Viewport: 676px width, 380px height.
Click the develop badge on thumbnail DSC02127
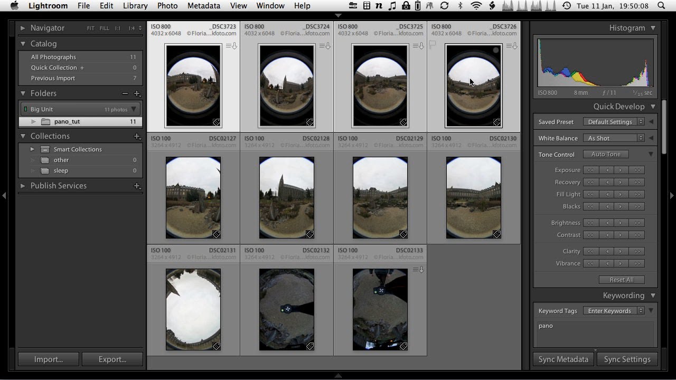217,234
